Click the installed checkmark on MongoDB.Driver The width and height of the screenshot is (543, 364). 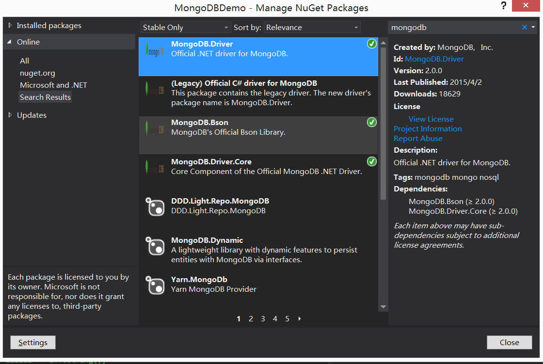pos(371,44)
